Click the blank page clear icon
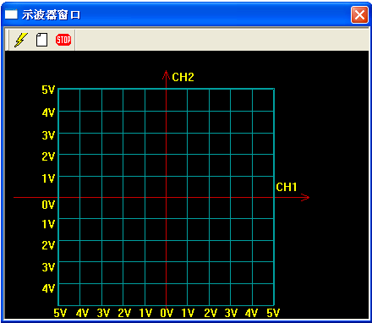 tap(41, 40)
